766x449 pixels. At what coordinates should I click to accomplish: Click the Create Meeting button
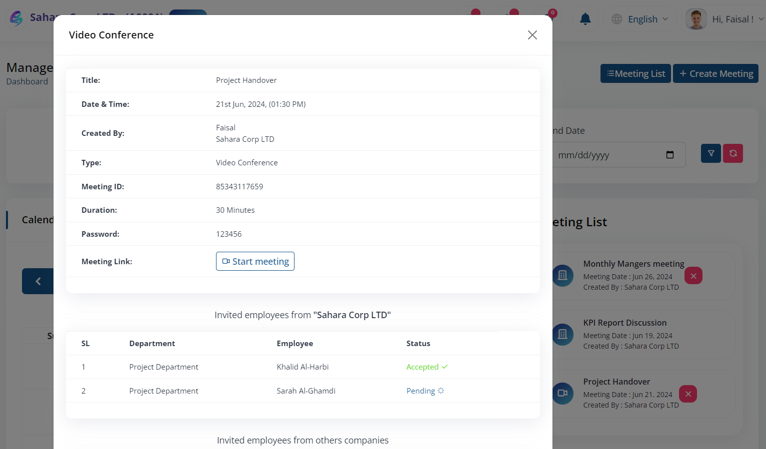(x=715, y=73)
